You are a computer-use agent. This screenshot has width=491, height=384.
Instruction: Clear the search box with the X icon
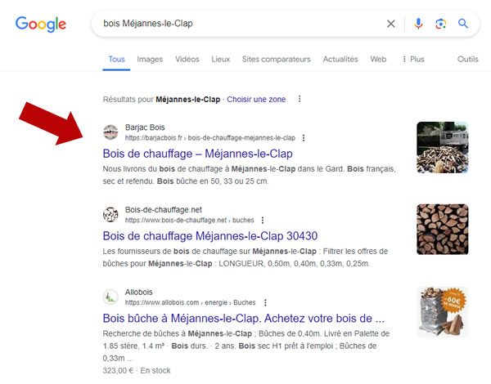[391, 24]
